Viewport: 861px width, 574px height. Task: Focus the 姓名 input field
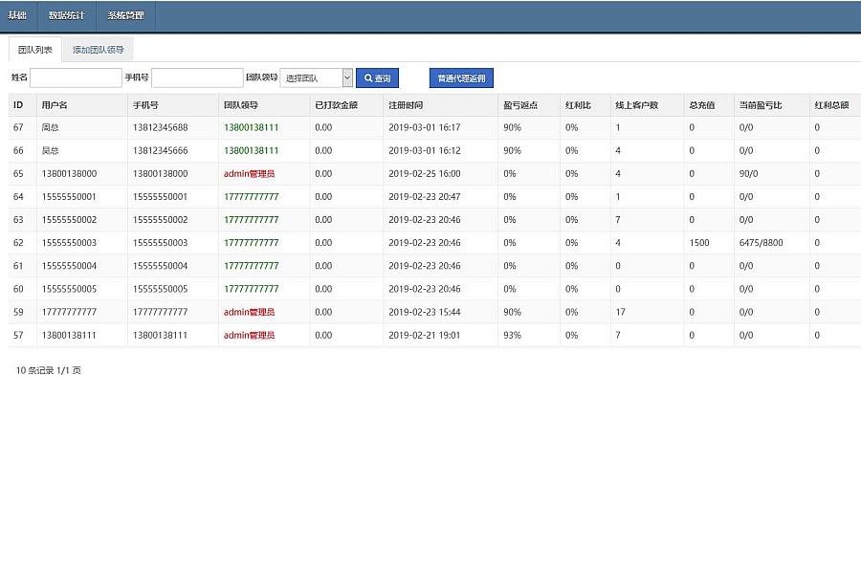tap(76, 78)
